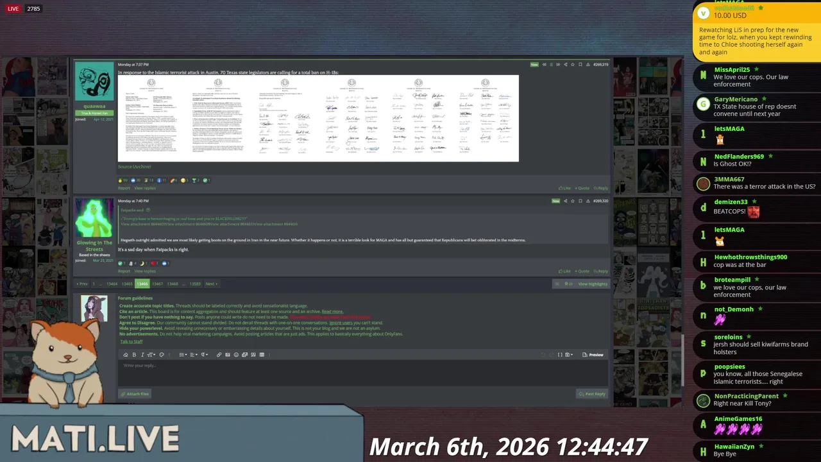Image resolution: width=821 pixels, height=462 pixels.
Task: Toggle BB code brackets mode in editor
Action: (560, 355)
